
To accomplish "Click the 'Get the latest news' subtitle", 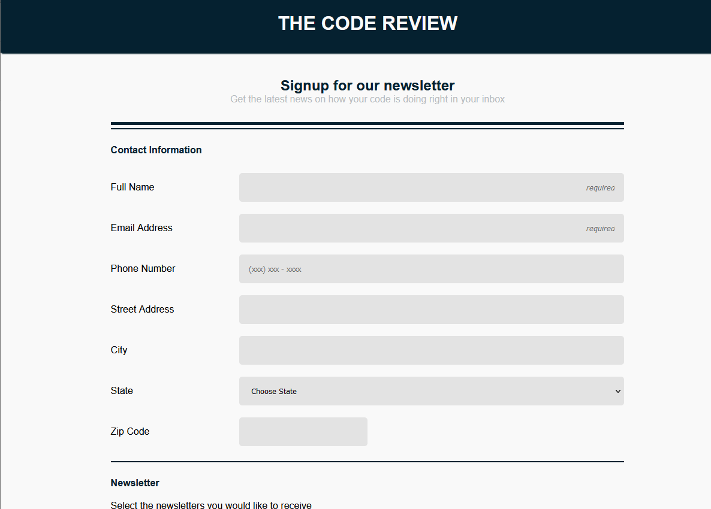I will click(367, 99).
